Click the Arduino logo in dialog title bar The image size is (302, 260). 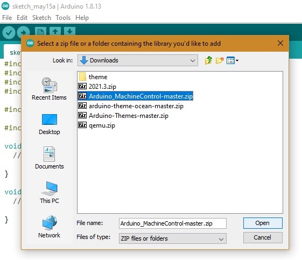[x=30, y=43]
